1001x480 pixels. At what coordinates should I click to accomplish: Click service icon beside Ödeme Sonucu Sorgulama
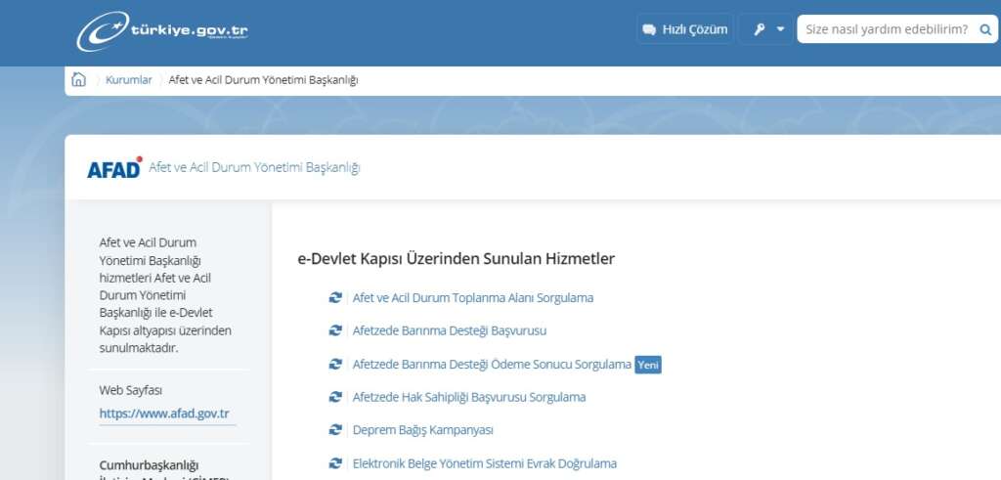(x=335, y=364)
